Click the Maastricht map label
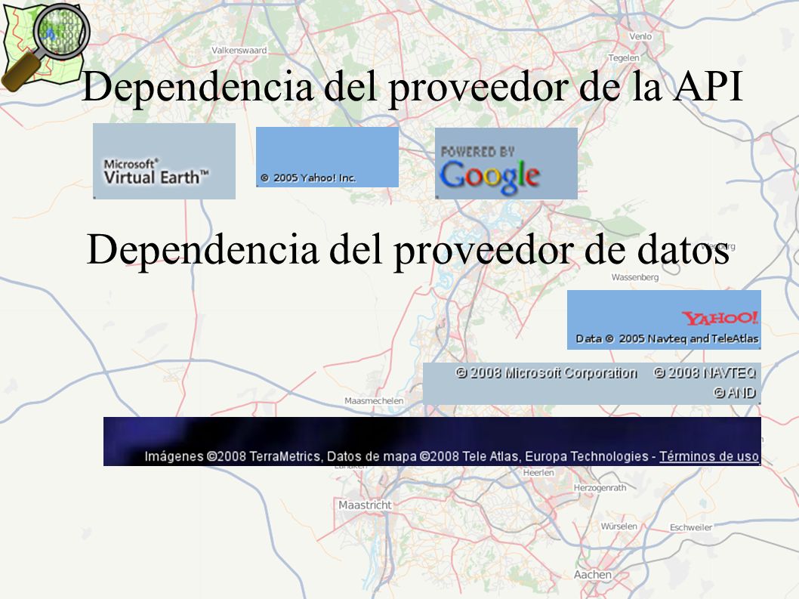 [366, 505]
